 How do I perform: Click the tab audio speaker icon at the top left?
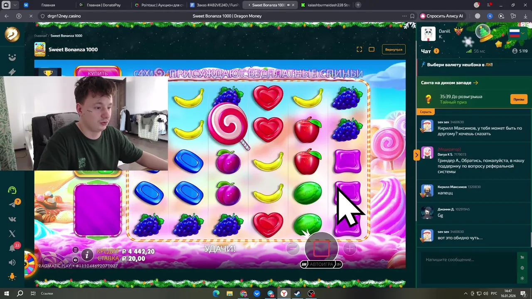tap(6, 5)
